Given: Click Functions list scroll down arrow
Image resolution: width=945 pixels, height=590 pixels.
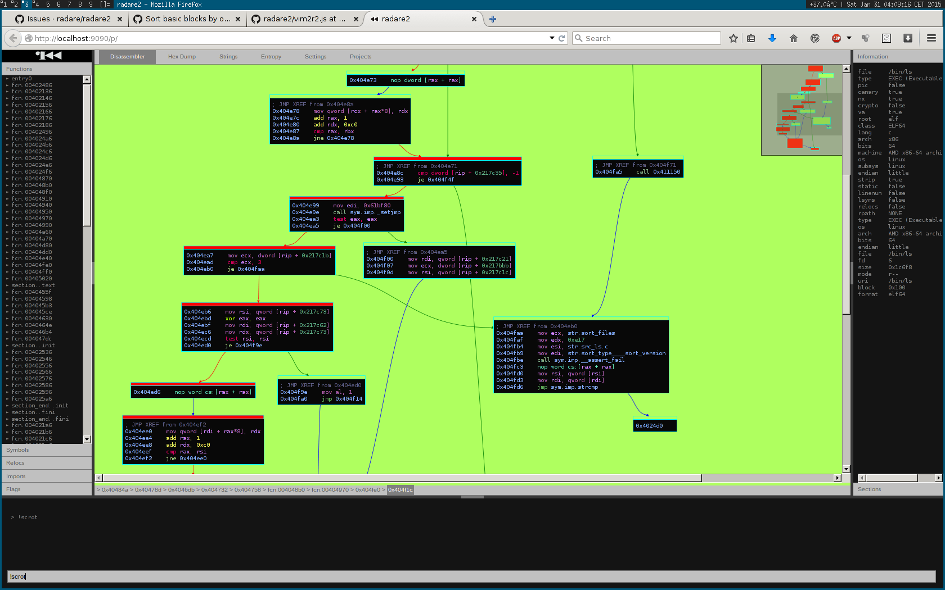Looking at the screenshot, I should click(87, 439).
